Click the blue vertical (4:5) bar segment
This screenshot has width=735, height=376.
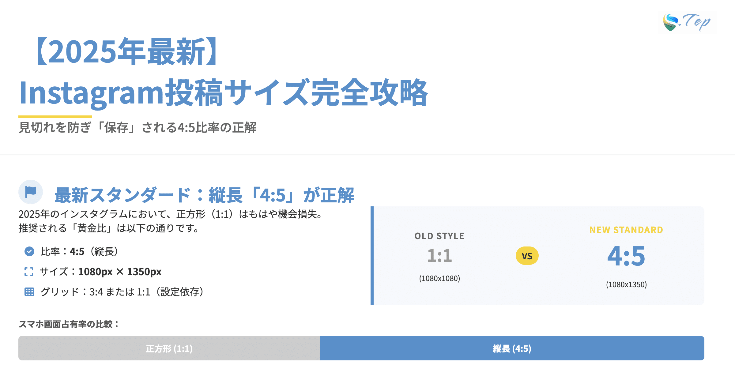pos(512,348)
